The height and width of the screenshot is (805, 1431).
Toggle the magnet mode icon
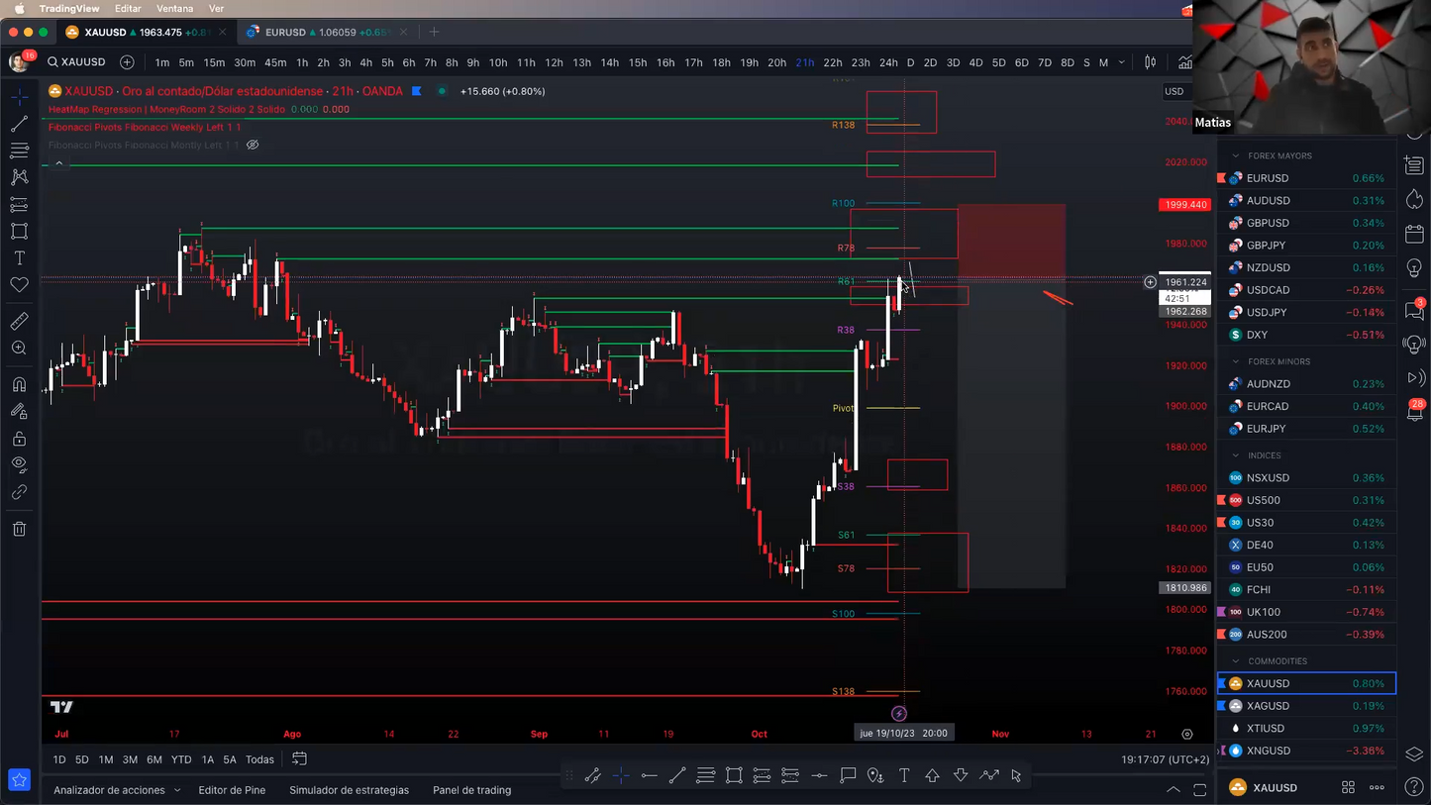coord(19,385)
